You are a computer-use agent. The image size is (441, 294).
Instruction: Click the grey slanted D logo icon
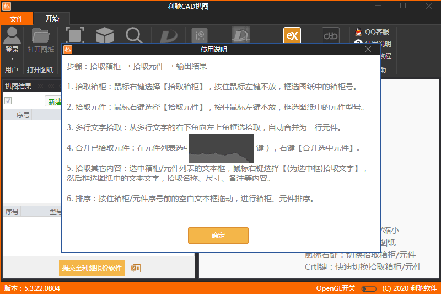click(x=169, y=36)
